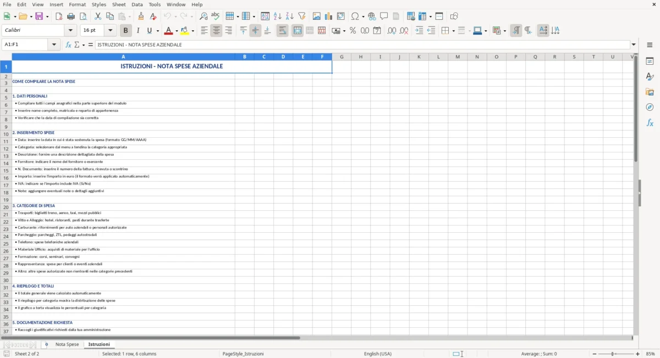Click the Merge and Center Cells icon
Viewport: 660px width, 358px height.
[298, 31]
